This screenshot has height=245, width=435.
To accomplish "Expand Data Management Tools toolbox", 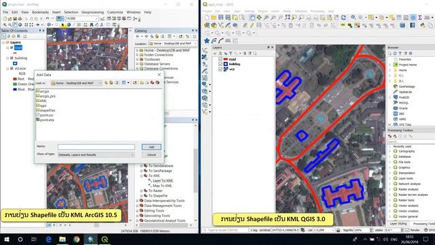I will click(x=137, y=206).
